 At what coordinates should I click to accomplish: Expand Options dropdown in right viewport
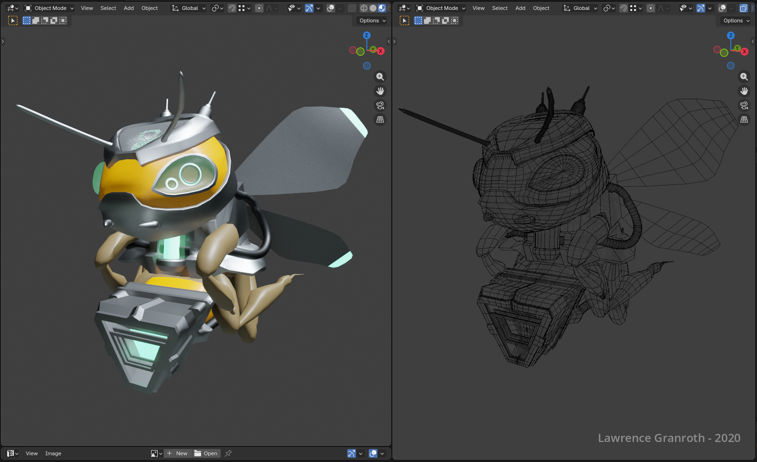(736, 21)
